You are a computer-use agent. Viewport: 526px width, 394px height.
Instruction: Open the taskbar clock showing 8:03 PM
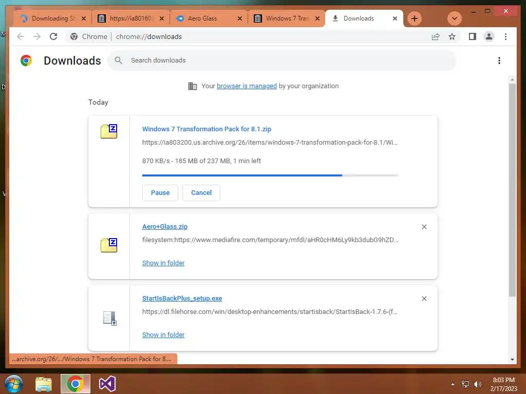coord(503,384)
